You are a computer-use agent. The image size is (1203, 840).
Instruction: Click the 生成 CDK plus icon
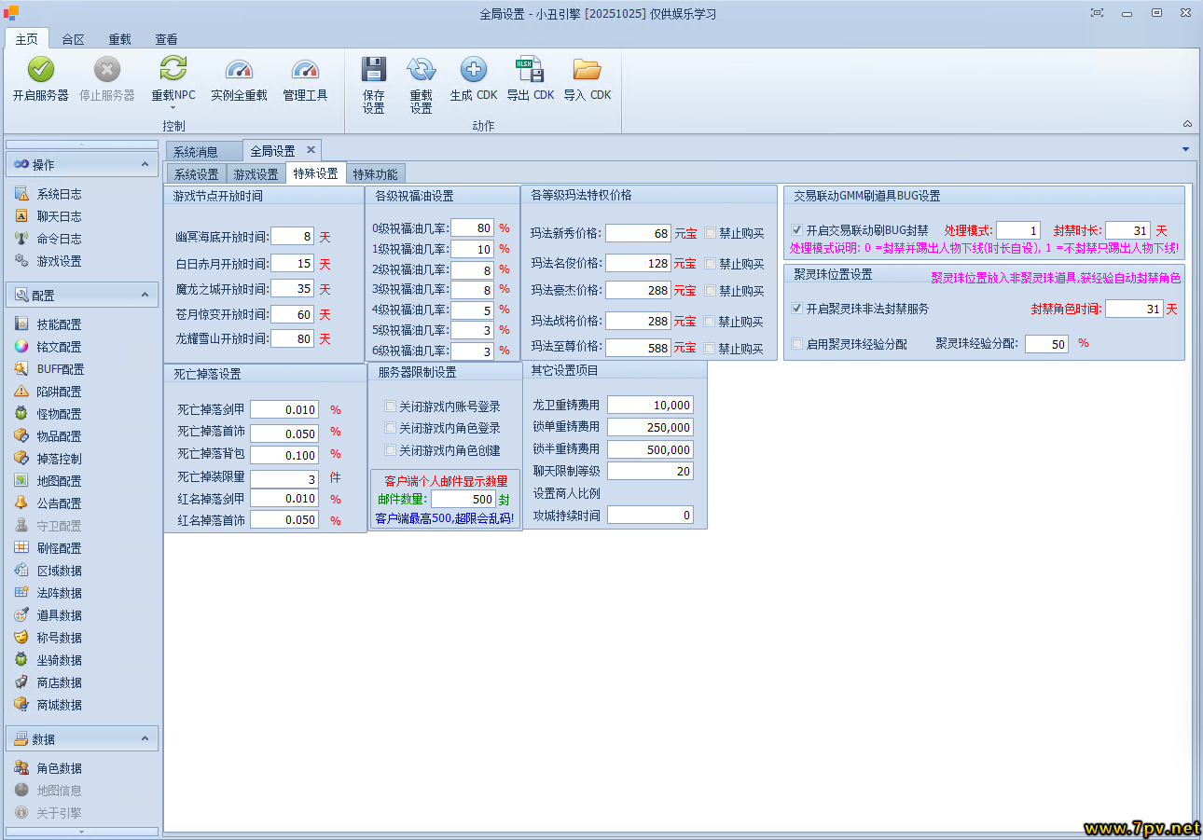474,70
